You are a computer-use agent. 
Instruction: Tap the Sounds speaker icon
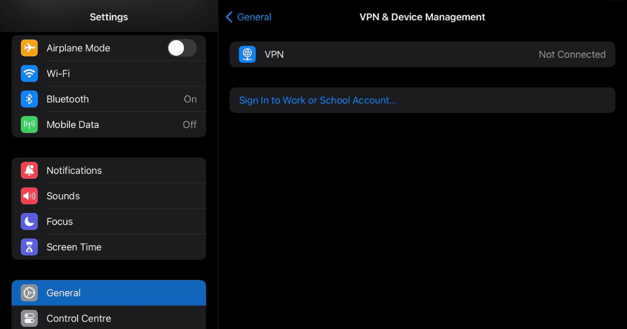[x=29, y=196]
